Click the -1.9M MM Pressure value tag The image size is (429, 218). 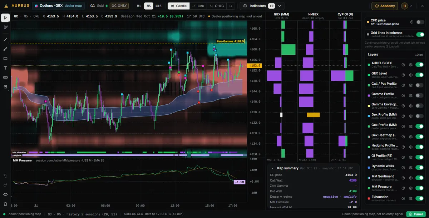[239, 182]
